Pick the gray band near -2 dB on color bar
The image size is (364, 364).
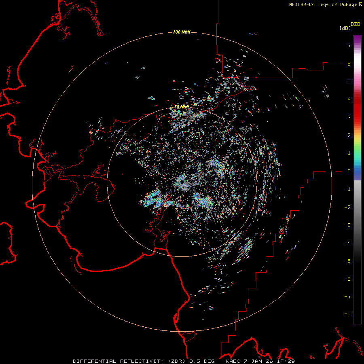point(357,207)
